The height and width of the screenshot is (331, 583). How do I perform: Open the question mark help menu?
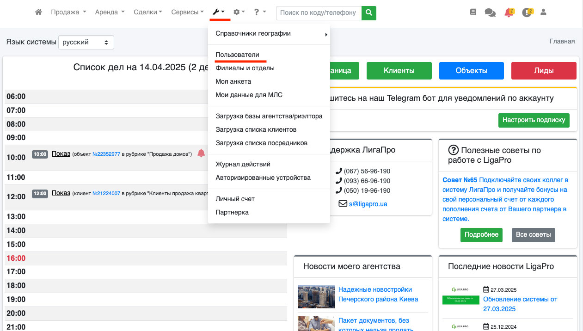coord(260,12)
